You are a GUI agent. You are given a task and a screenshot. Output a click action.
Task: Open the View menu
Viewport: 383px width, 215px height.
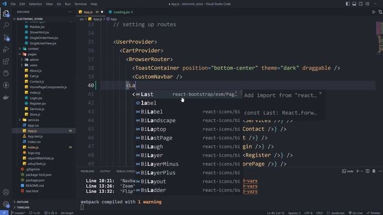point(49,4)
